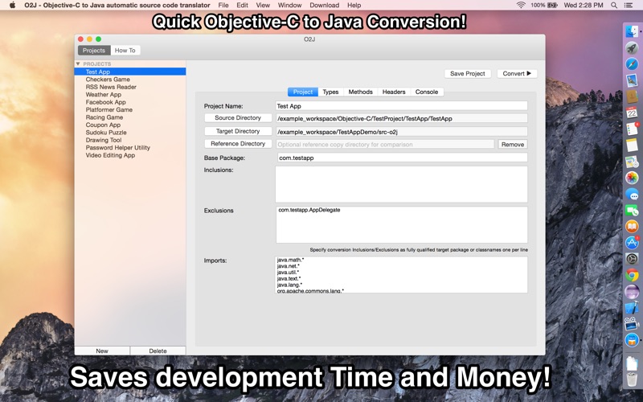Open Trash in the dock

click(632, 379)
